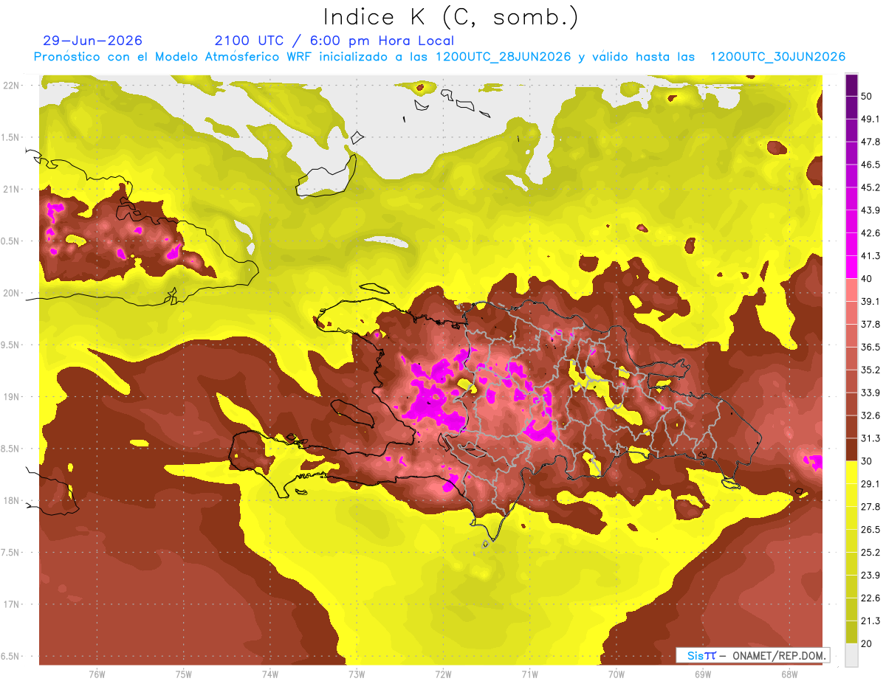The image size is (886, 684).
Task: Click the '69W' longitude label
Action: (x=703, y=674)
